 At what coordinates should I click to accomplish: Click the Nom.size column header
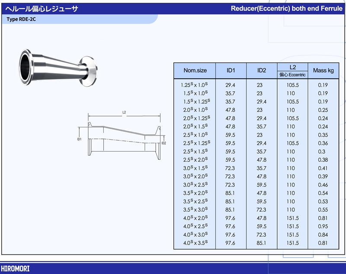(195, 71)
